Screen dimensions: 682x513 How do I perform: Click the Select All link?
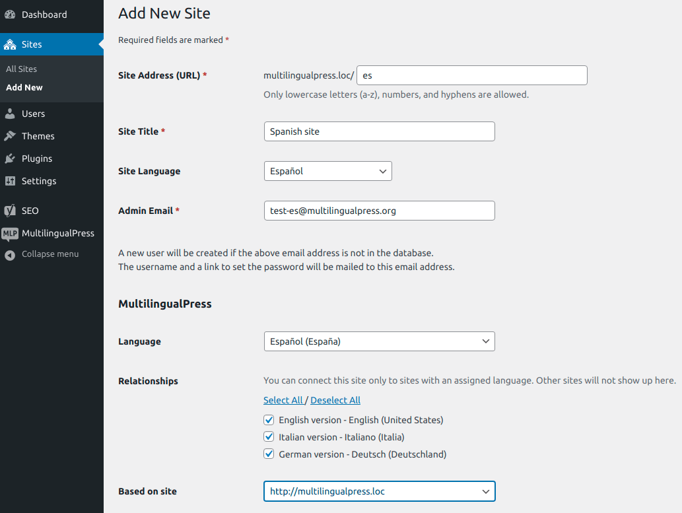point(284,399)
